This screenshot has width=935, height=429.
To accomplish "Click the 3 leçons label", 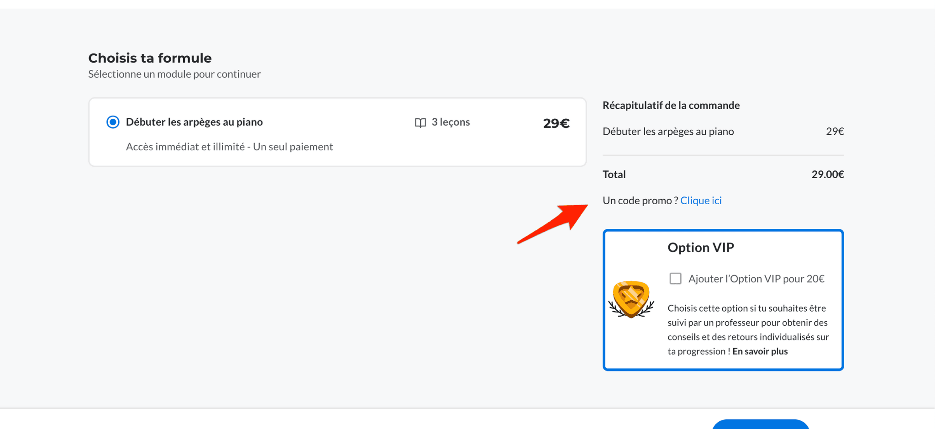I will (x=451, y=122).
